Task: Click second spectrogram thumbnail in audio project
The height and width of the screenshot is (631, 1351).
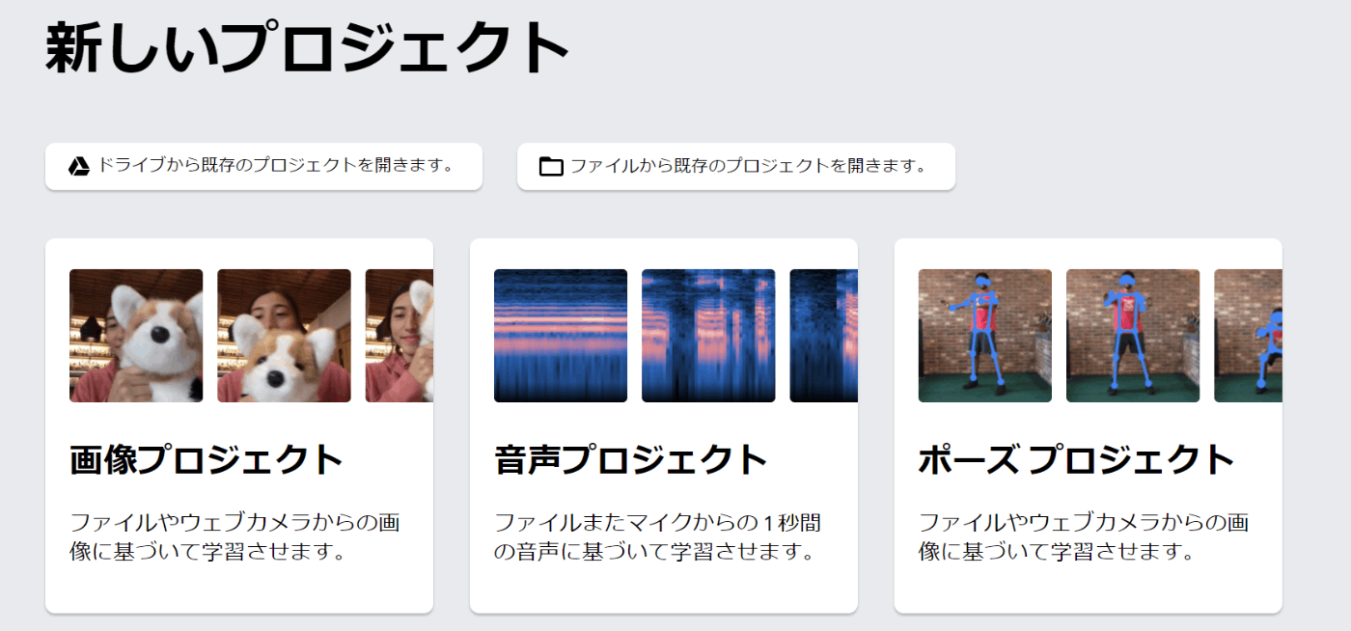Action: coord(708,336)
